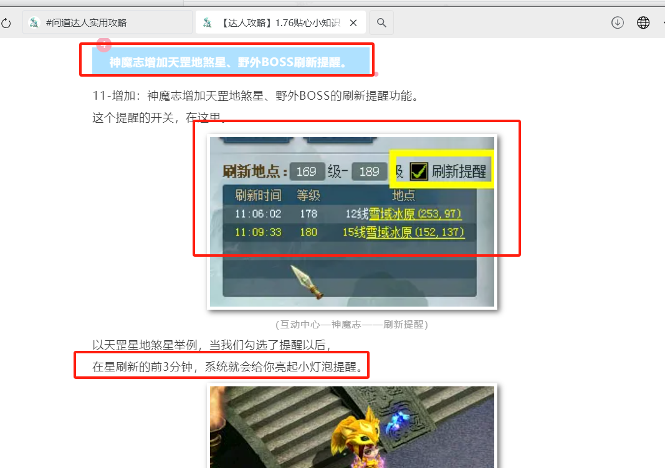This screenshot has width=665, height=468.
Task: Click the blue heading banner about BOSS刷新提醒
Action: pos(228,62)
